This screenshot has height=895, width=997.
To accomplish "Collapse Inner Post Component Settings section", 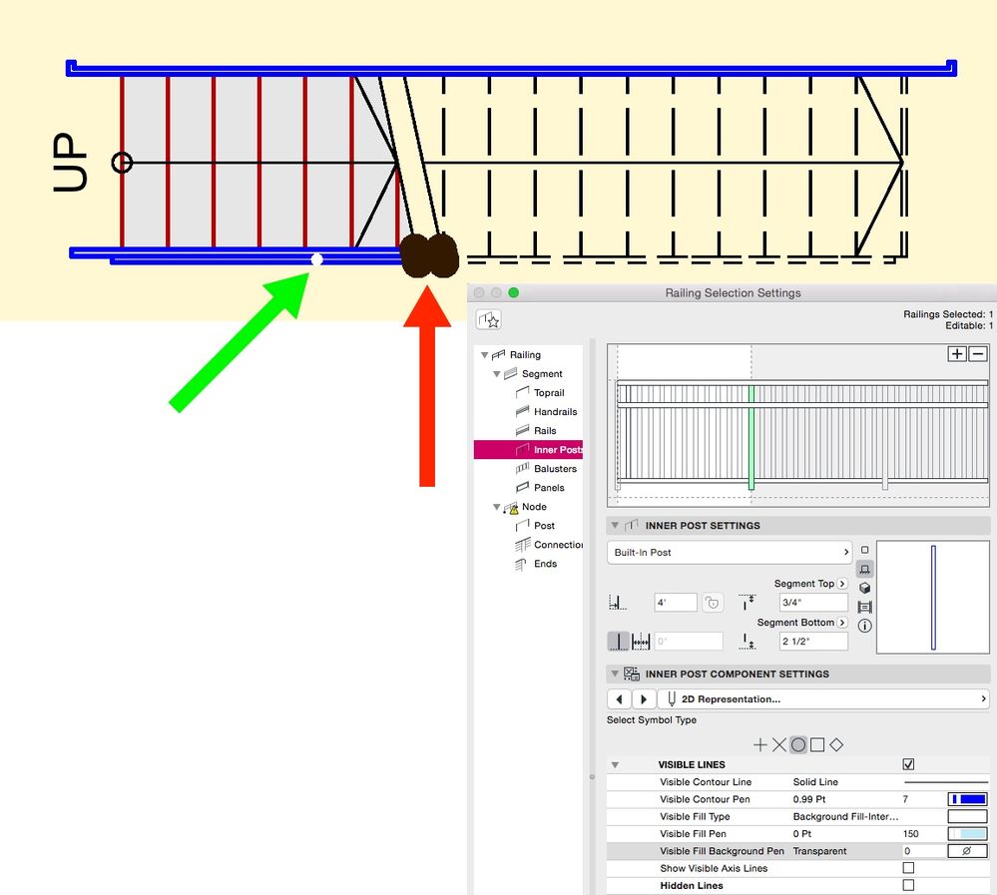I will [615, 673].
